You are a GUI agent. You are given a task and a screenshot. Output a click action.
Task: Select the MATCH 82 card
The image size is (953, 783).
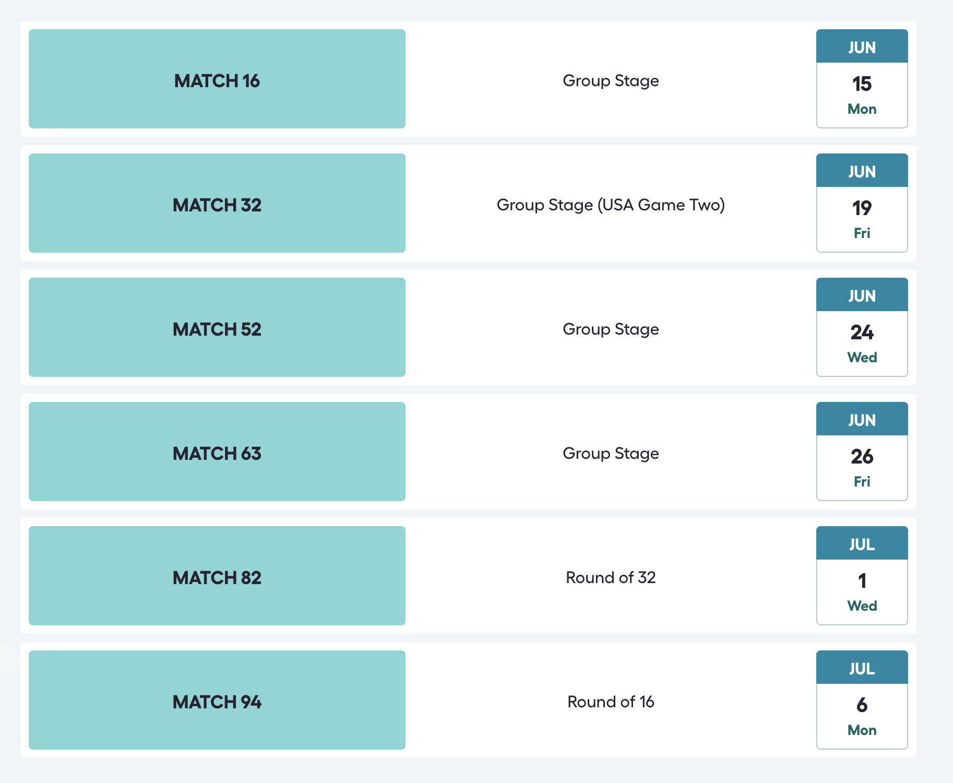(217, 576)
